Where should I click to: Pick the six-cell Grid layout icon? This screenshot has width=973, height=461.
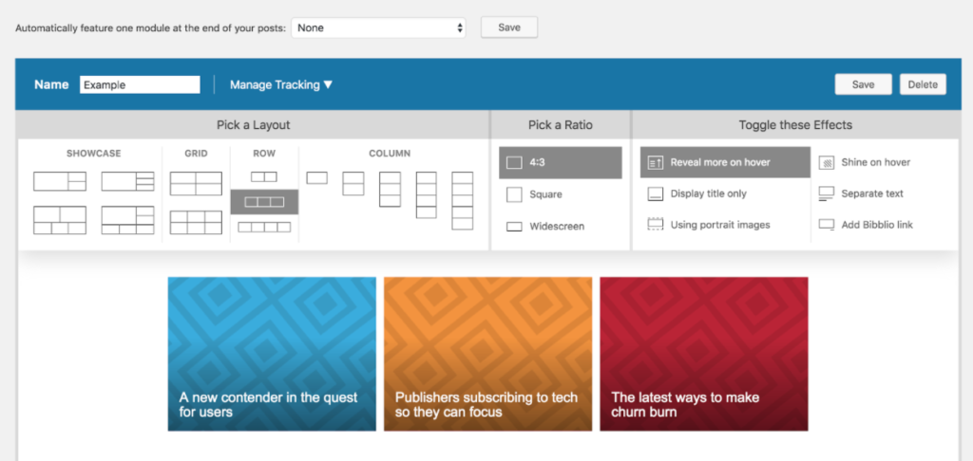tap(196, 222)
